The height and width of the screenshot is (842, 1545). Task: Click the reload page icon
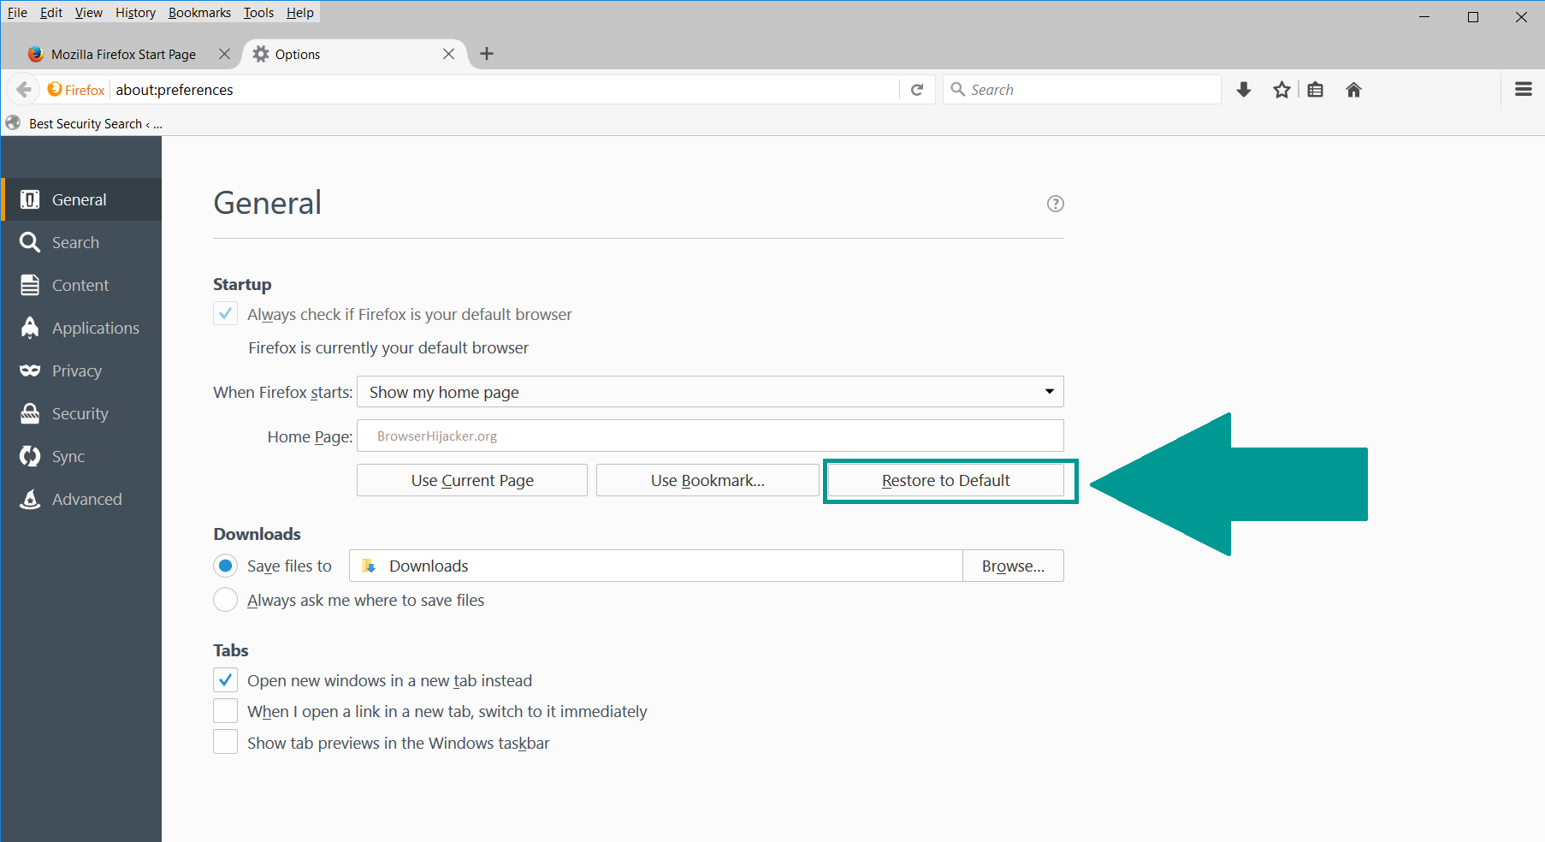click(x=917, y=90)
